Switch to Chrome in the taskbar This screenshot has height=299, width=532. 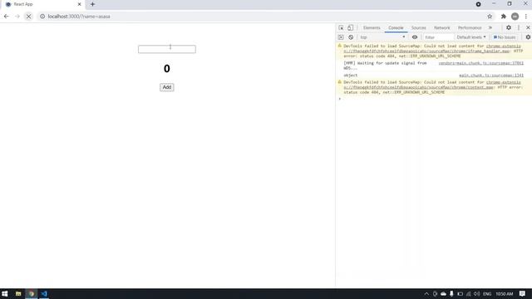click(32, 293)
